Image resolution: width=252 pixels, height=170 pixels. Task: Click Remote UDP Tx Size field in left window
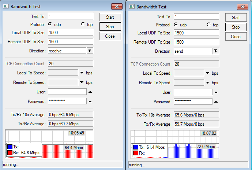tap(71, 41)
